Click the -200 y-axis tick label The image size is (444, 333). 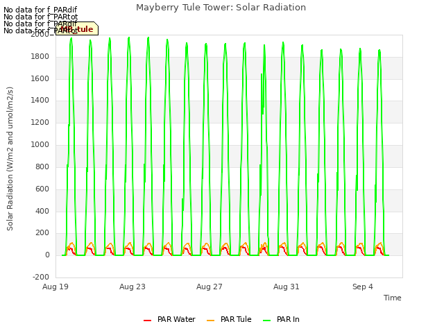click(41, 277)
